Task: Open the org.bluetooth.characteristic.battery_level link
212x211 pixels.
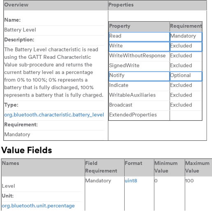Action: point(54,115)
